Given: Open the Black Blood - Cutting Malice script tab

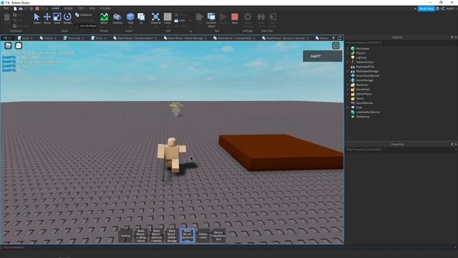Looking at the screenshot, I should pyautogui.click(x=235, y=38).
